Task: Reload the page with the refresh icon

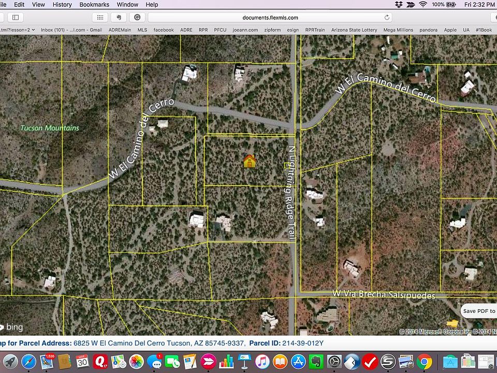Action: click(387, 18)
